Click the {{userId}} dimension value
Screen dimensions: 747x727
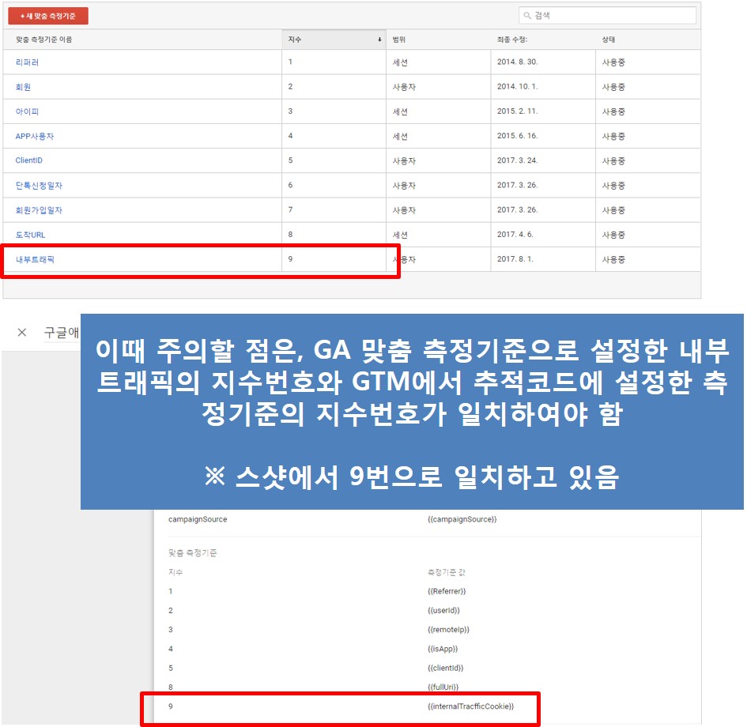tap(443, 610)
